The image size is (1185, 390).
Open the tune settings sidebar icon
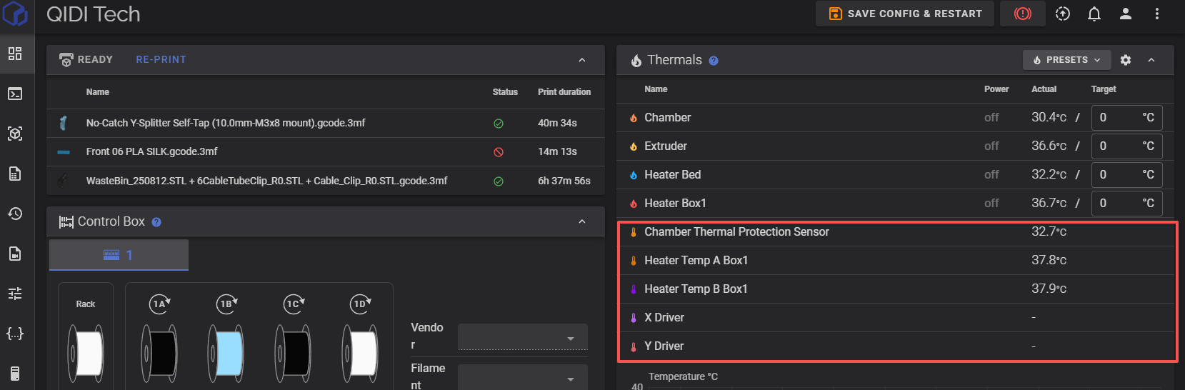point(15,294)
